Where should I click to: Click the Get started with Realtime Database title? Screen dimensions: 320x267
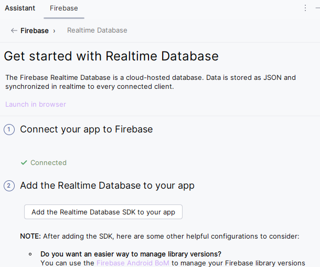[111, 56]
